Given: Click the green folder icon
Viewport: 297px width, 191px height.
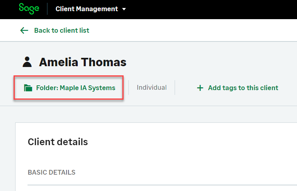Looking at the screenshot, I should 28,88.
